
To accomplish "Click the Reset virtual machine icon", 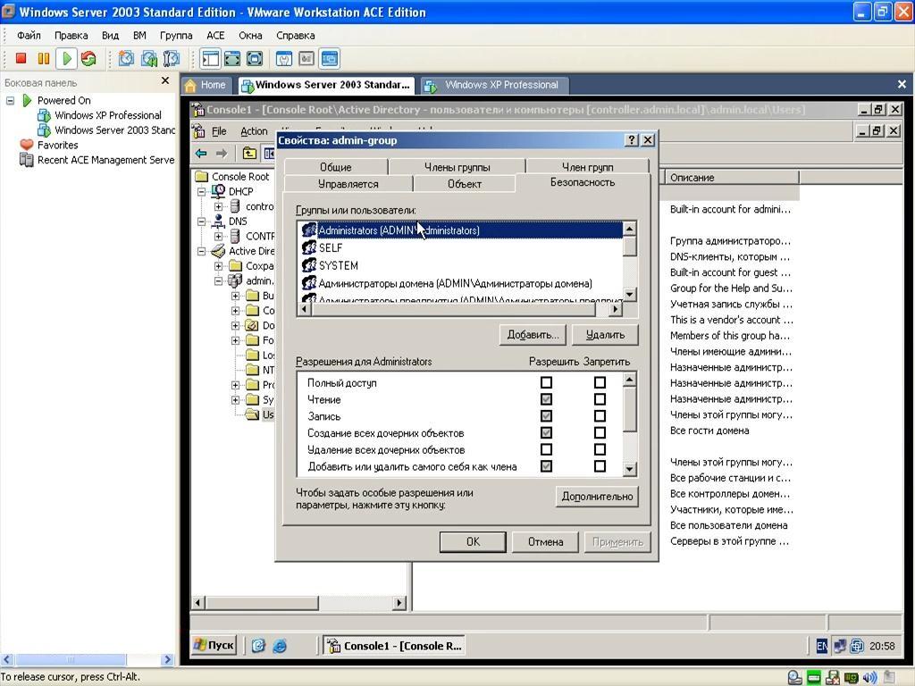I will [x=88, y=59].
